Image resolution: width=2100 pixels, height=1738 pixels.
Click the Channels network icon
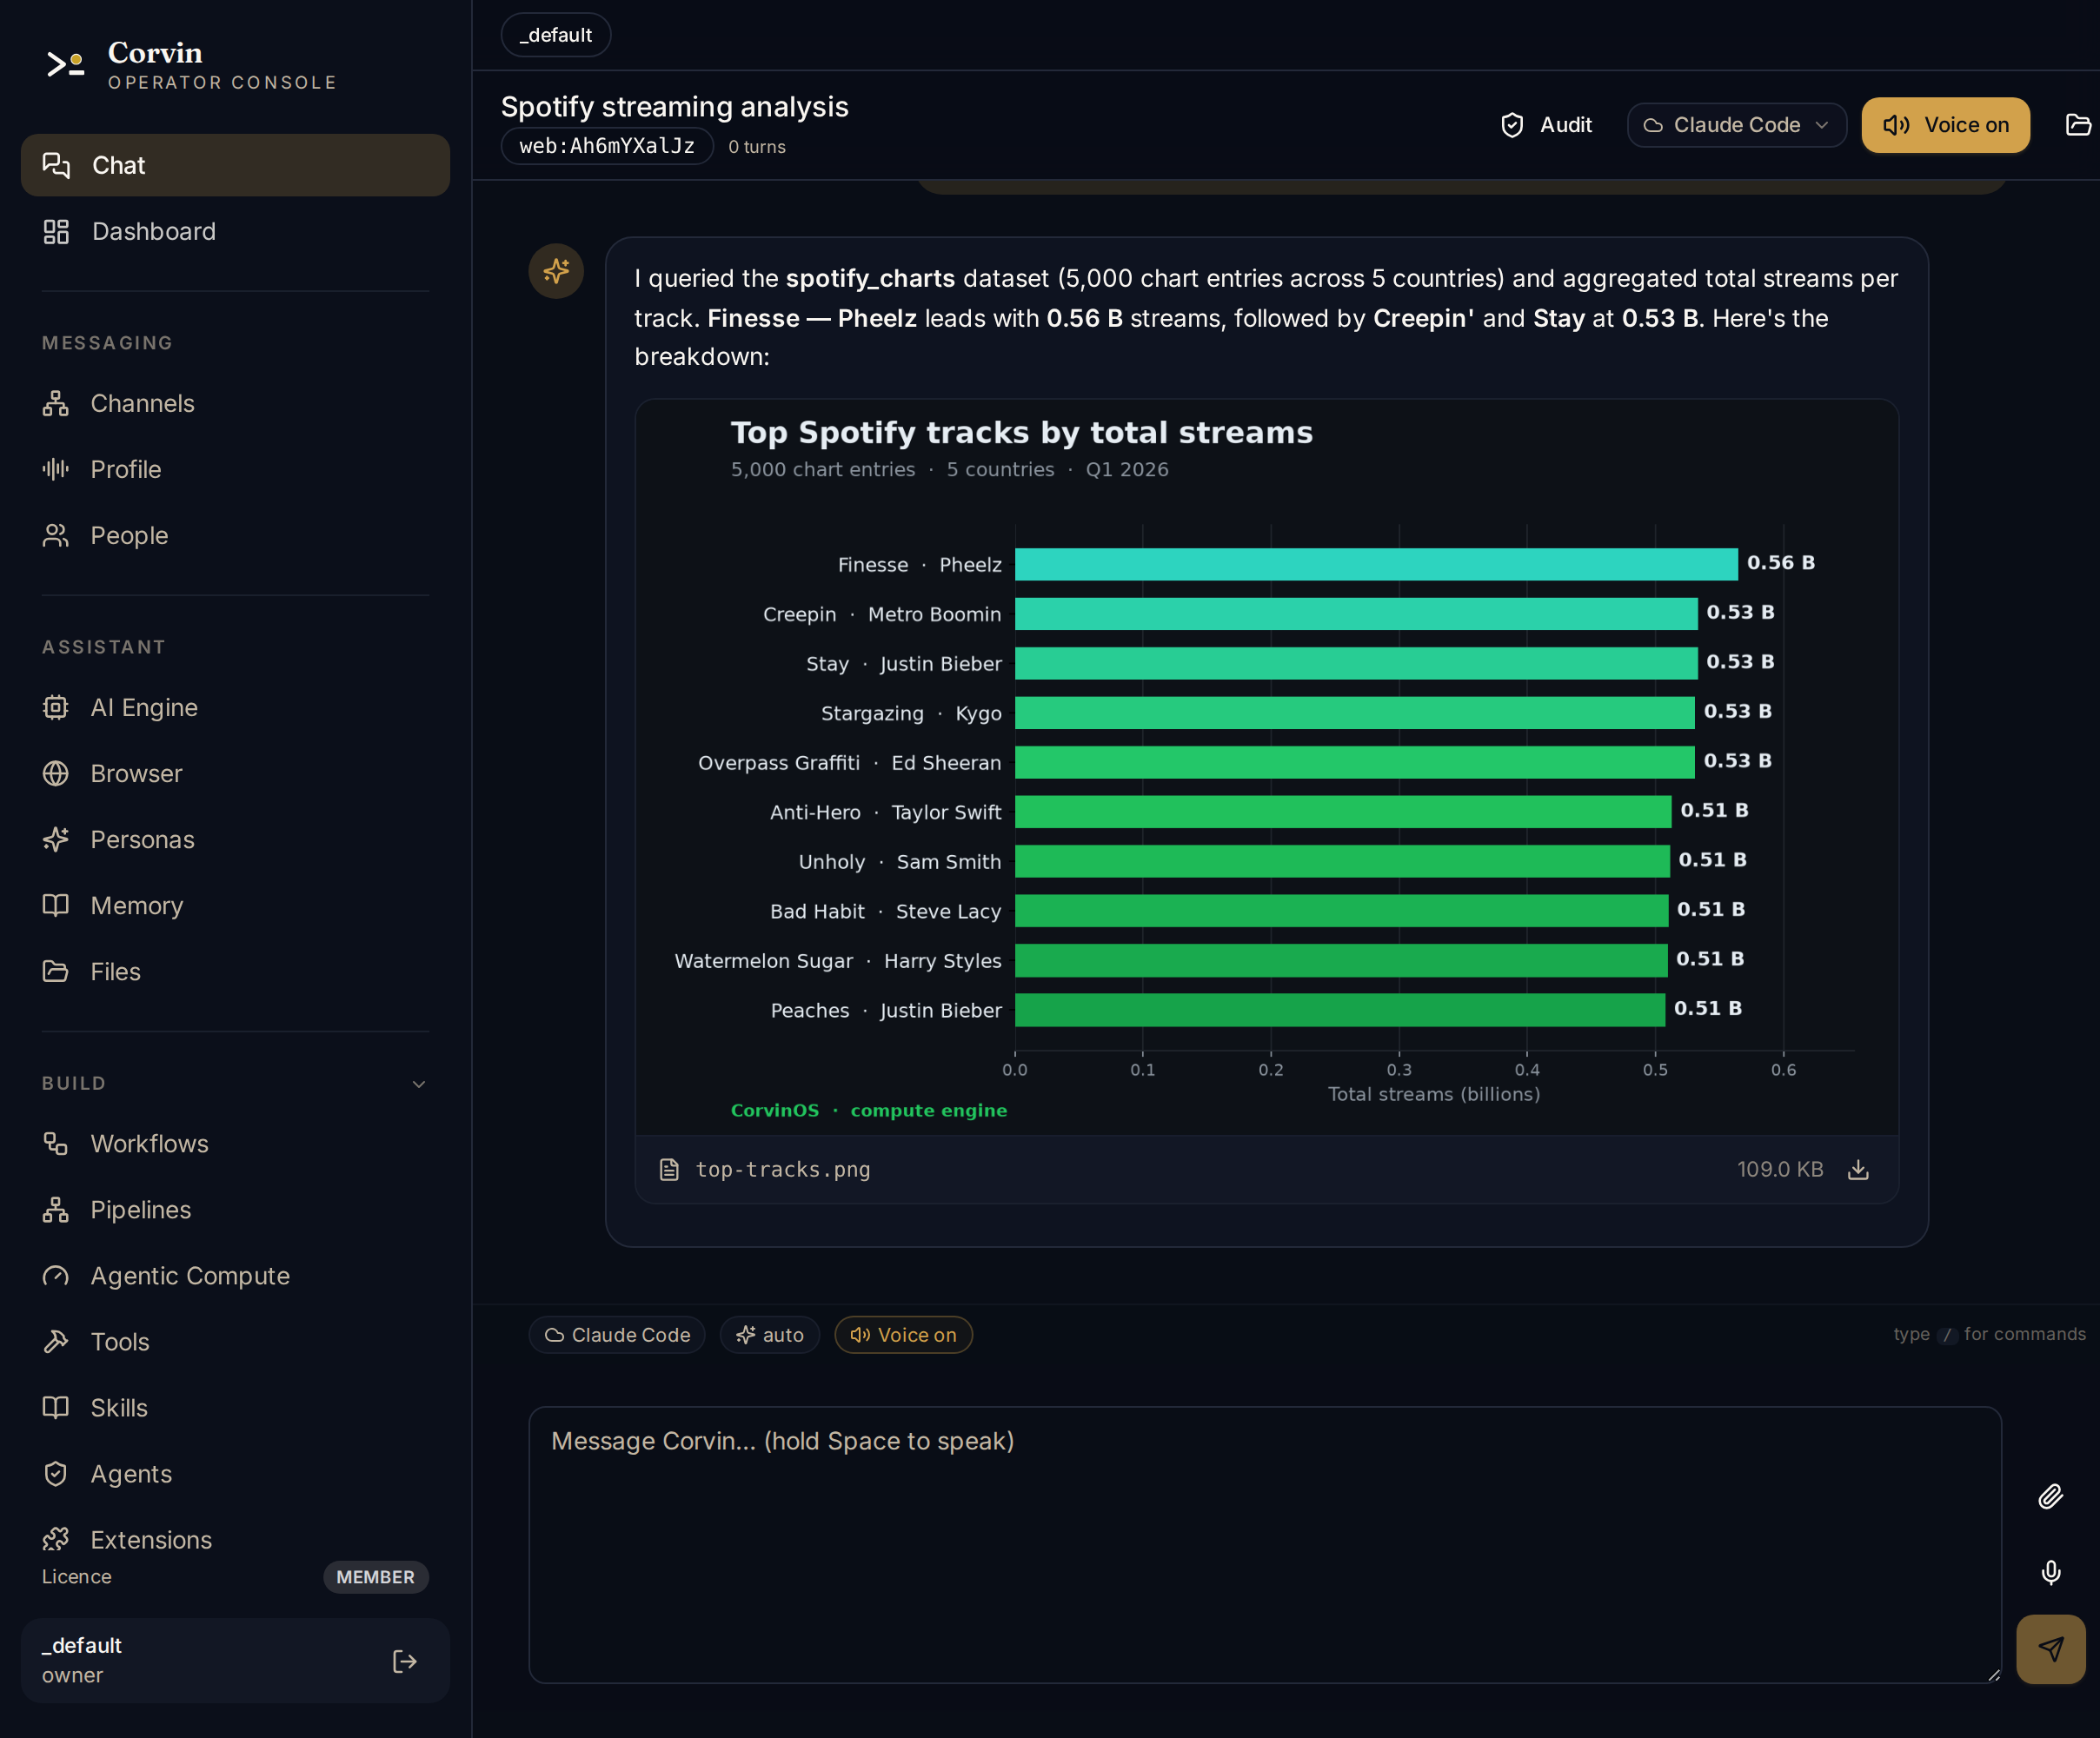[x=56, y=403]
